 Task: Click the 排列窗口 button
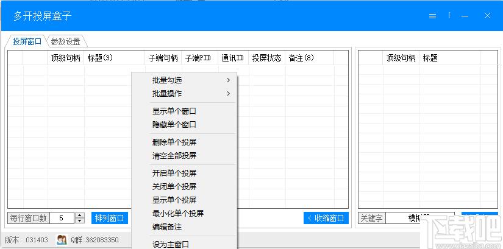click(109, 218)
